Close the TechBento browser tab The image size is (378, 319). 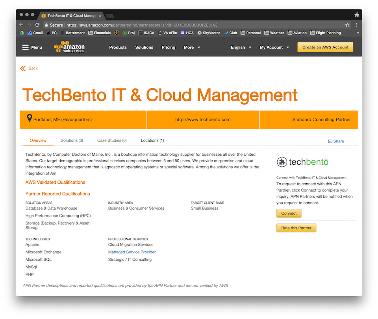[x=100, y=16]
